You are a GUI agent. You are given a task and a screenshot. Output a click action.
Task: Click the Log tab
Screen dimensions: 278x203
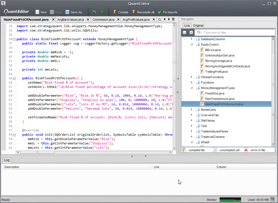(x=7, y=160)
